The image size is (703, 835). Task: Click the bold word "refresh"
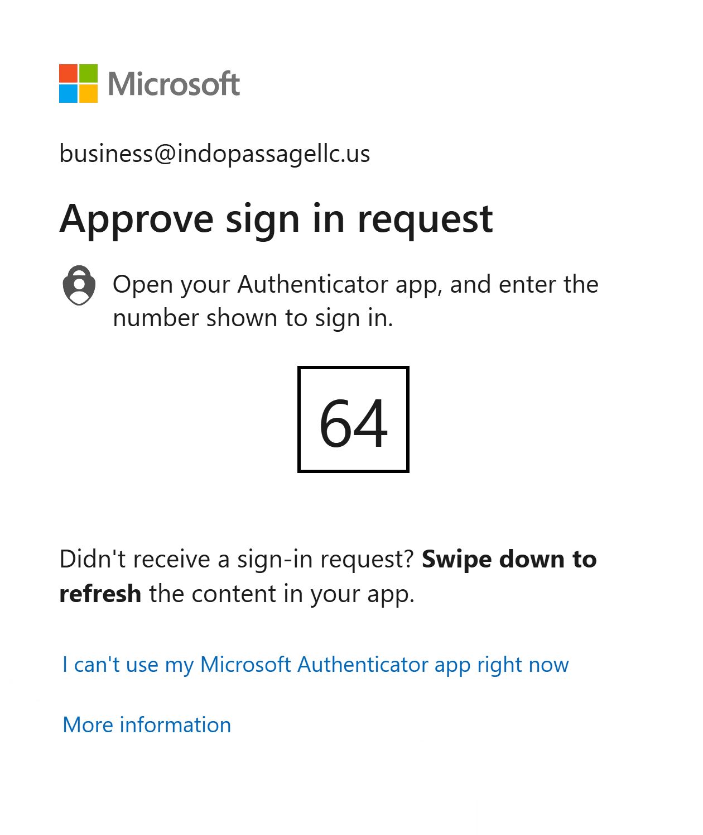pos(100,594)
